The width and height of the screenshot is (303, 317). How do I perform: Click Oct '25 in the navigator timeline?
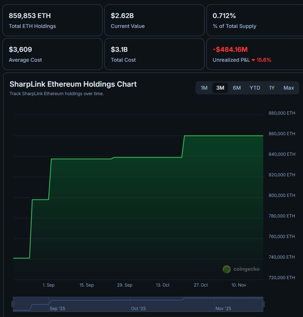[138, 309]
